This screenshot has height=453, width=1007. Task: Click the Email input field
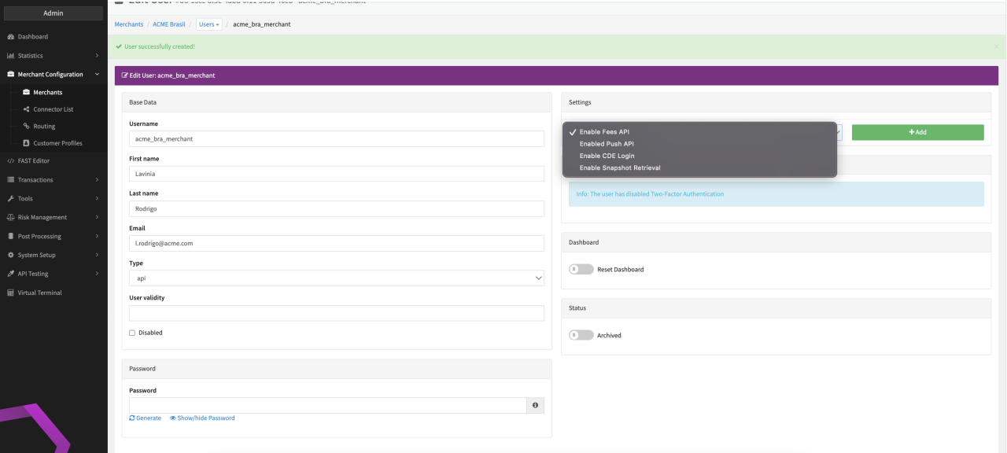336,244
